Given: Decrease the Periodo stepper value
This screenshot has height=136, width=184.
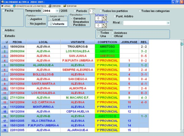Looking at the screenshot, I should (94, 12).
